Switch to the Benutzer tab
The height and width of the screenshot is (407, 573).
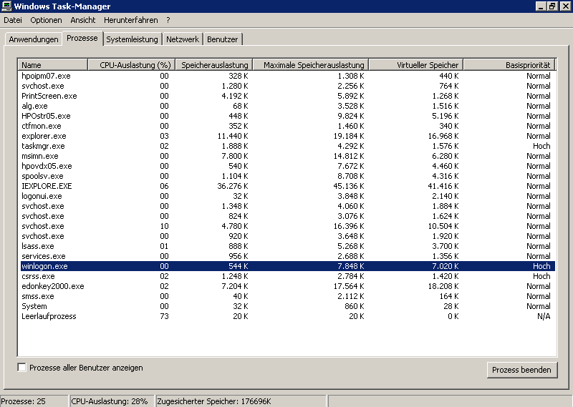pyautogui.click(x=223, y=39)
